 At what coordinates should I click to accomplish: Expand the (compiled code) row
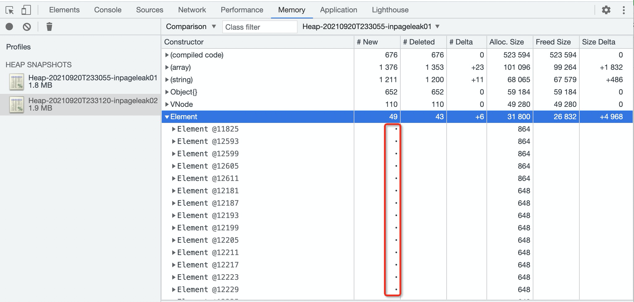pos(167,55)
